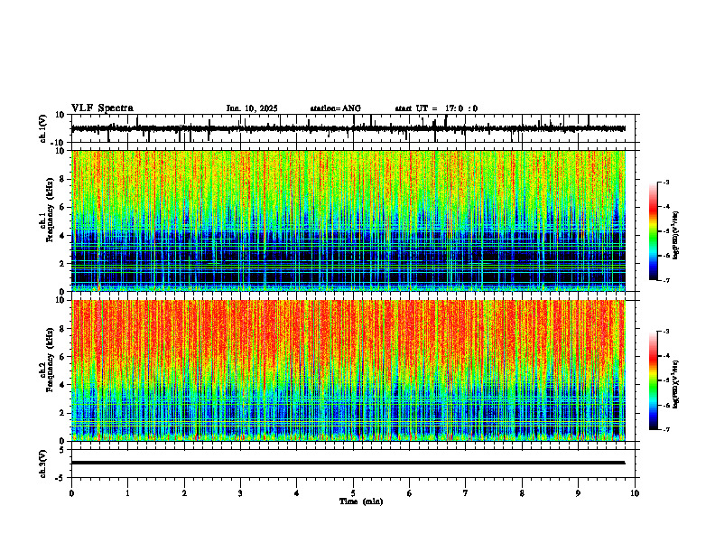This screenshot has width=715, height=553.
Task: Click the "-7" label on ch.1 color bar
Action: point(666,280)
